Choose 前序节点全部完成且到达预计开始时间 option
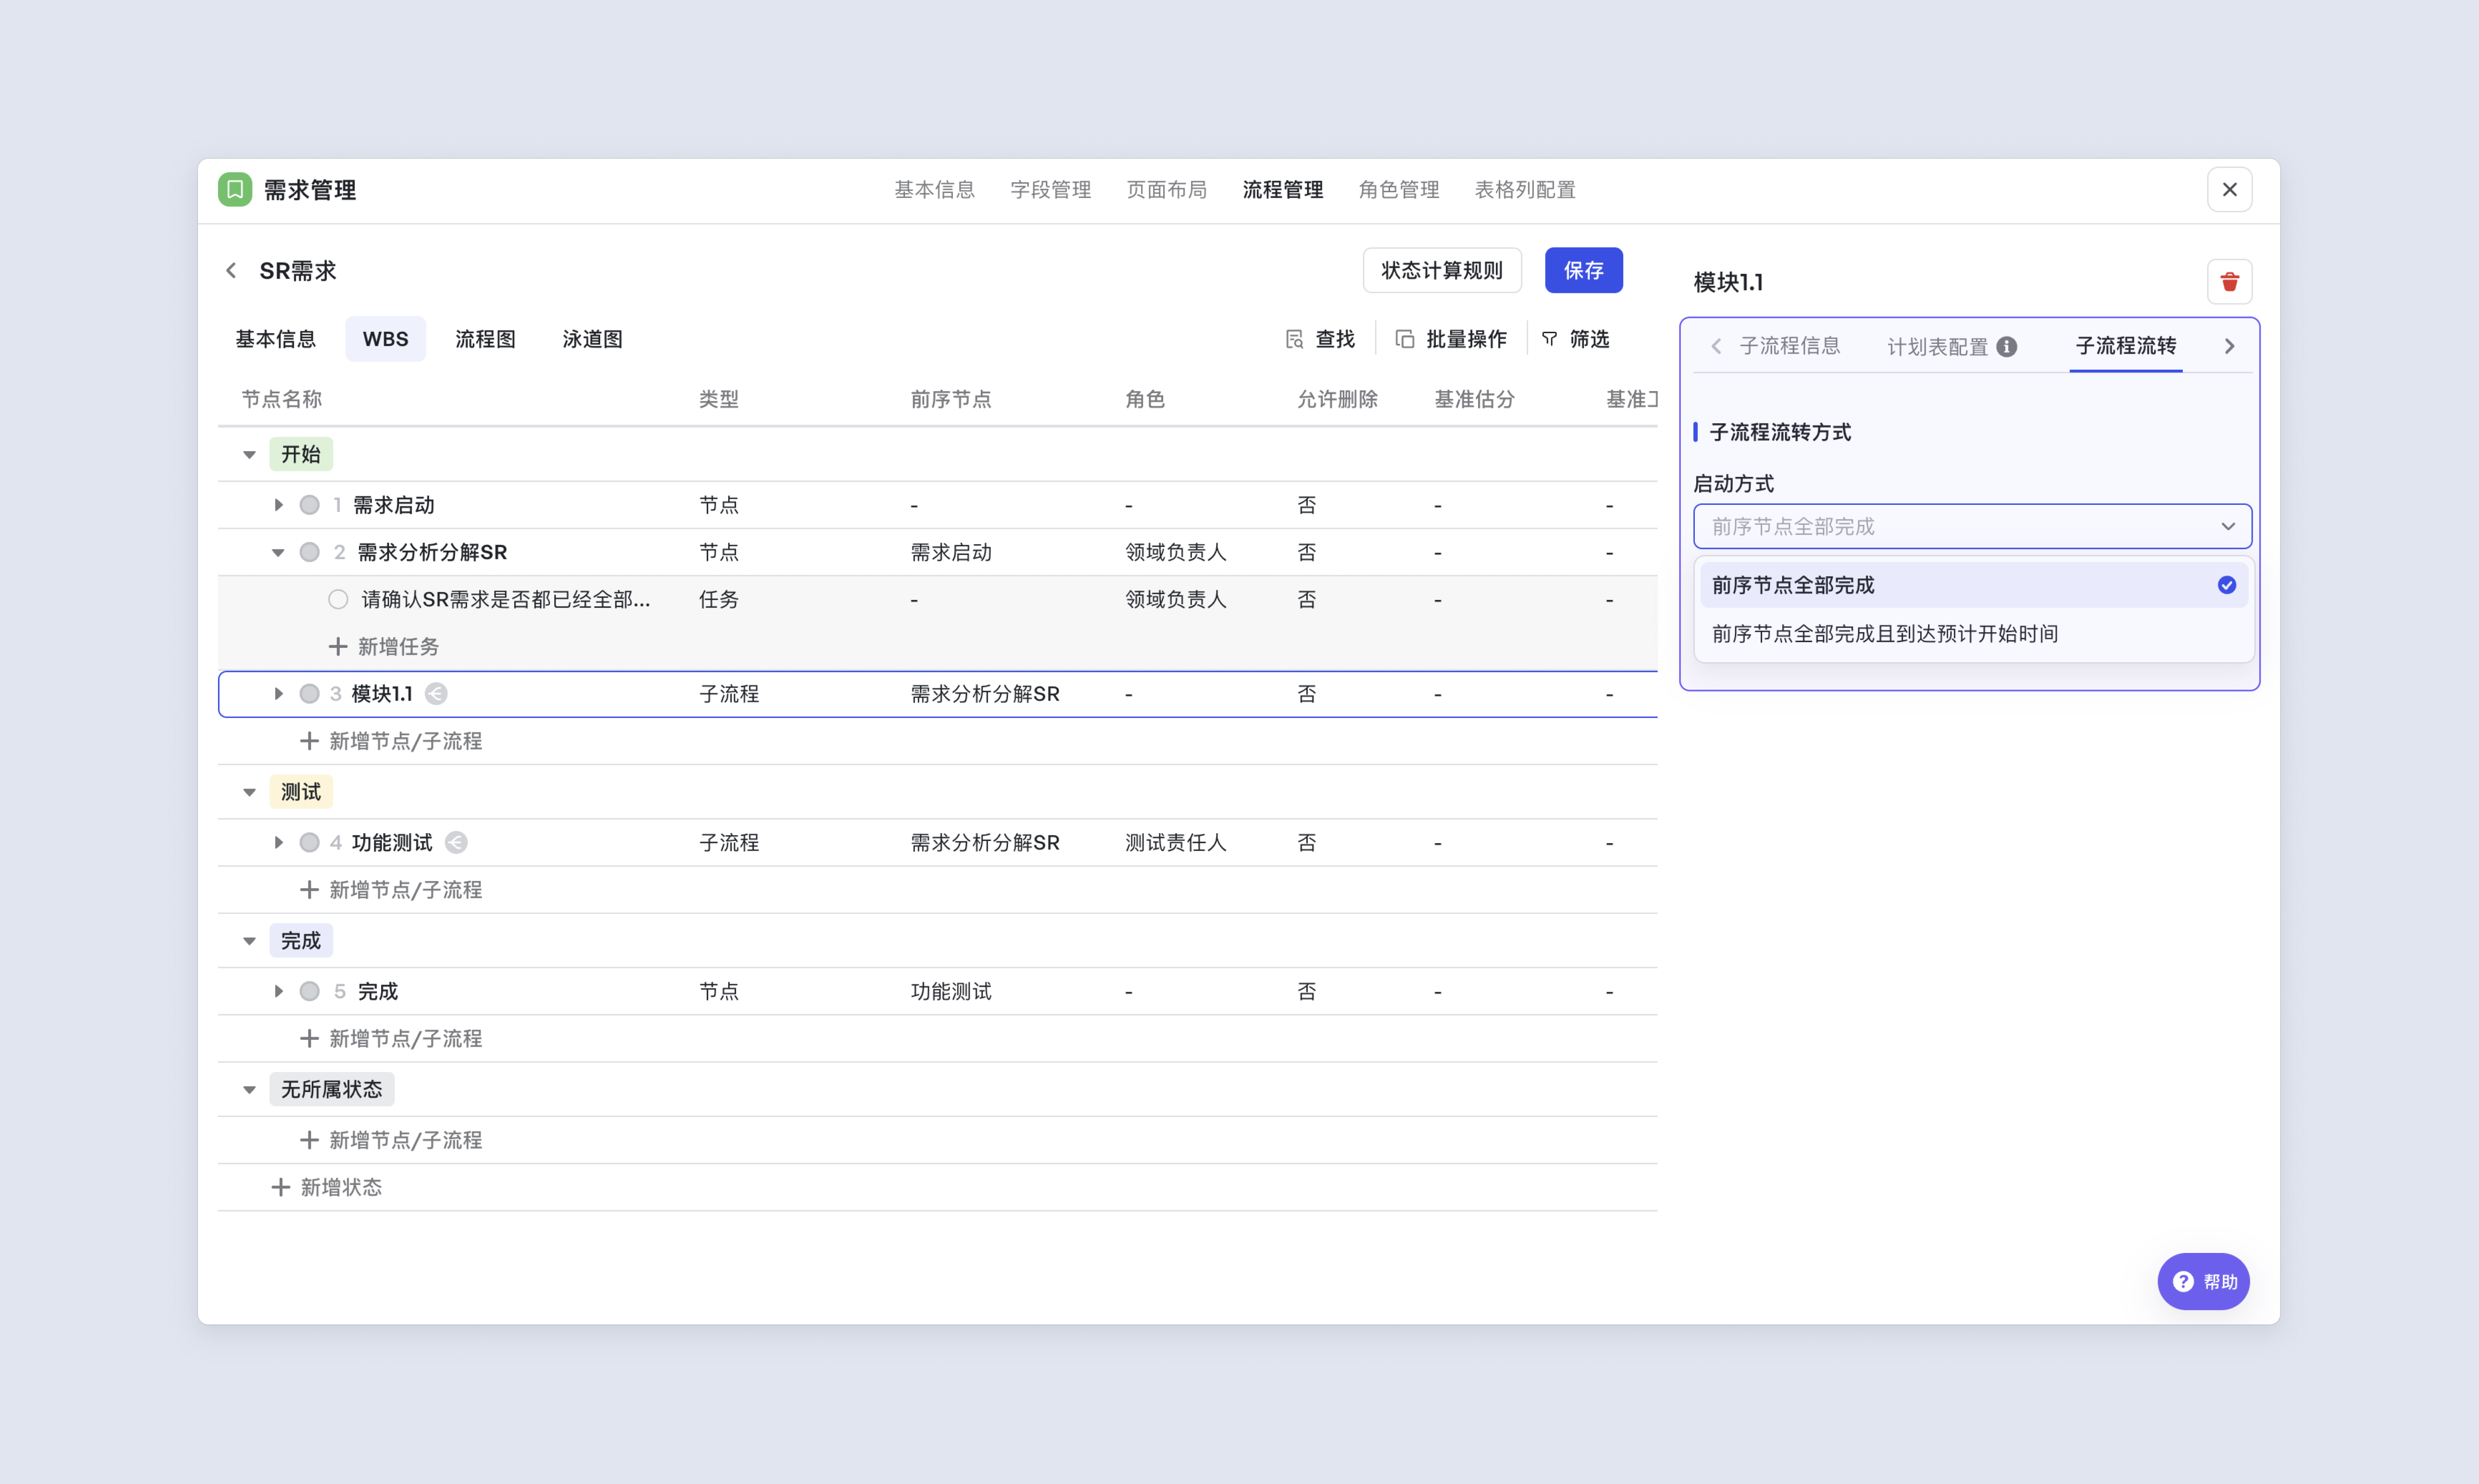 tap(1974, 634)
